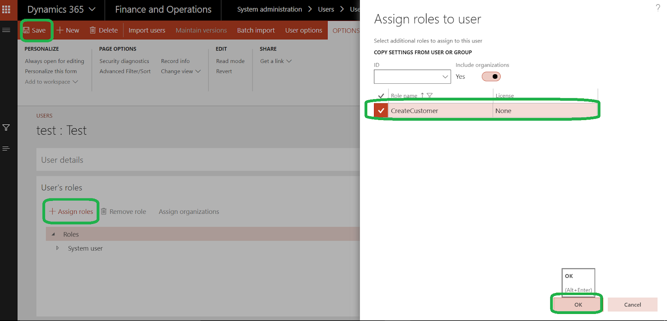Click the Remove role trash icon
This screenshot has height=321, width=667.
pos(104,211)
